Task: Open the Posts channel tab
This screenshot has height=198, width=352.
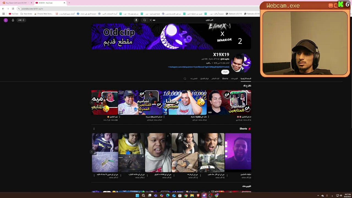Action: [x=194, y=79]
